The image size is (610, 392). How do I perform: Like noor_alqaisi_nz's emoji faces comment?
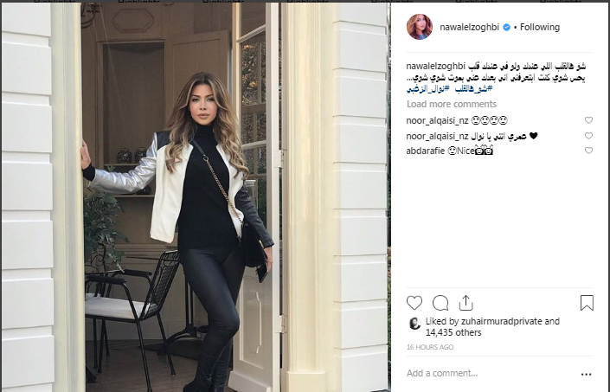click(x=588, y=120)
